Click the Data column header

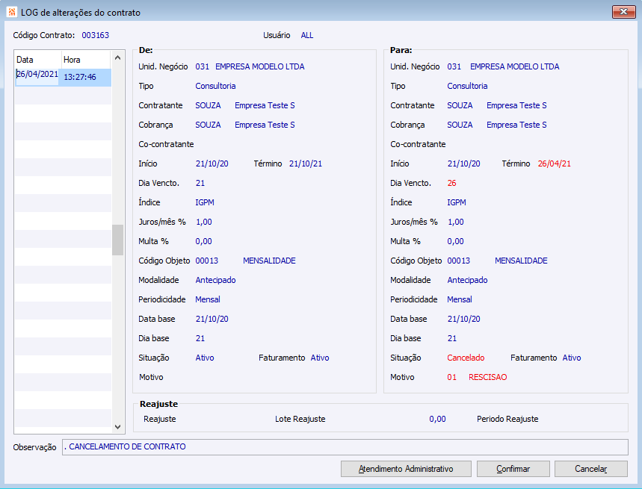[38, 59]
